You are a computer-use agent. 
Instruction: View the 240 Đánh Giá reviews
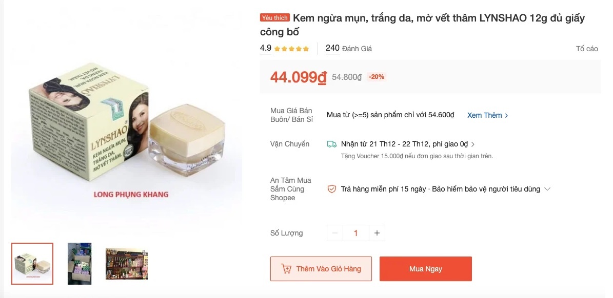click(349, 49)
